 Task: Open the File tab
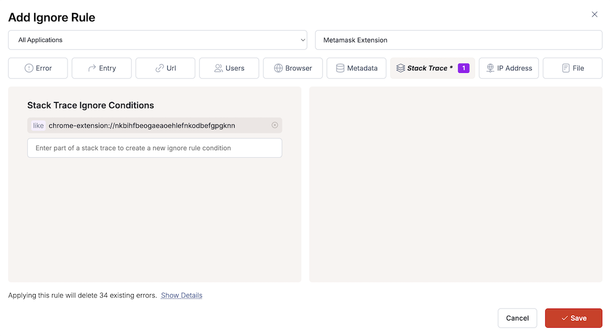(573, 68)
